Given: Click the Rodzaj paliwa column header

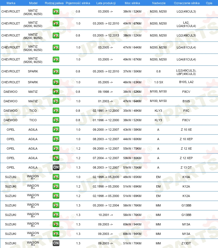Looking at the screenshot, I should point(54,3).
